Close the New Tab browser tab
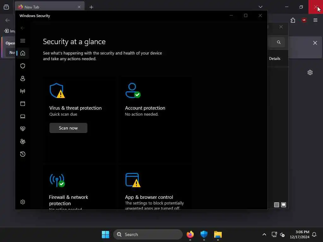This screenshot has width=323, height=242. 79,7
